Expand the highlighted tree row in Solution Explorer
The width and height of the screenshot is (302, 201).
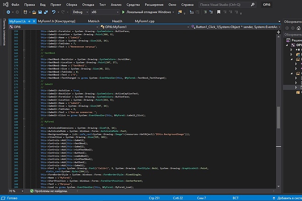[x=296, y=87]
